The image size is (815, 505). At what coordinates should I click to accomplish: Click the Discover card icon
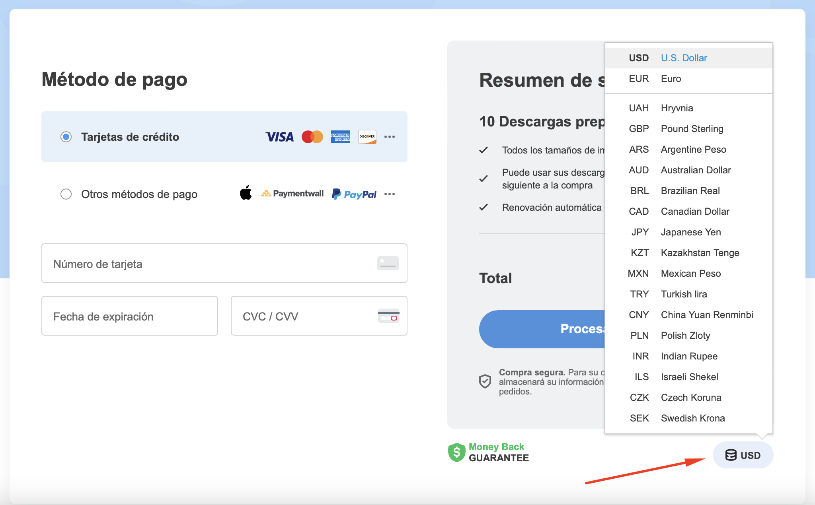click(x=367, y=137)
